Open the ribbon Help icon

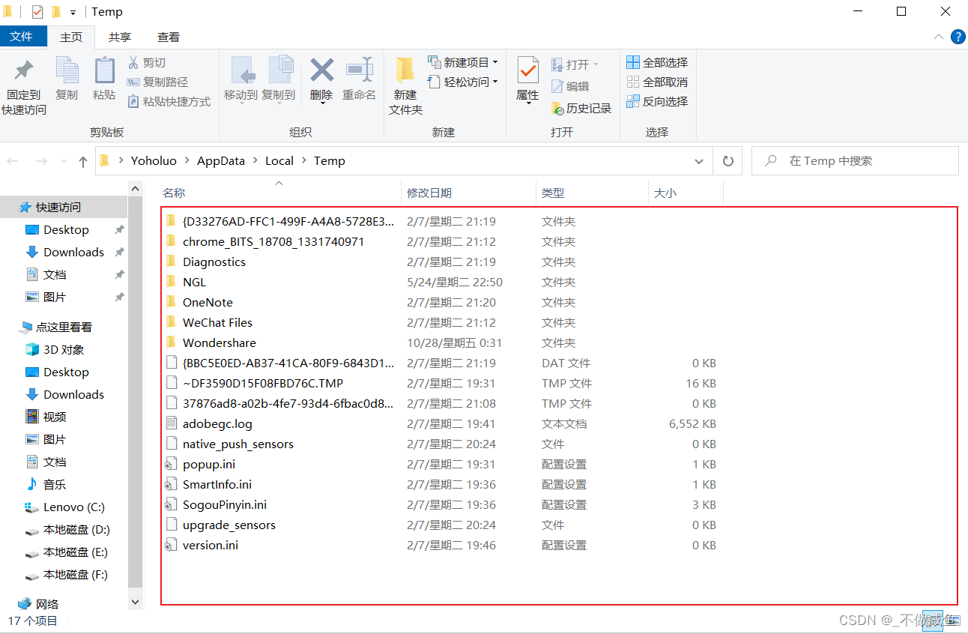958,37
